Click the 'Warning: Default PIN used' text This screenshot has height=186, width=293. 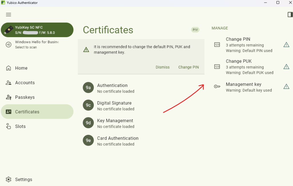(x=249, y=51)
